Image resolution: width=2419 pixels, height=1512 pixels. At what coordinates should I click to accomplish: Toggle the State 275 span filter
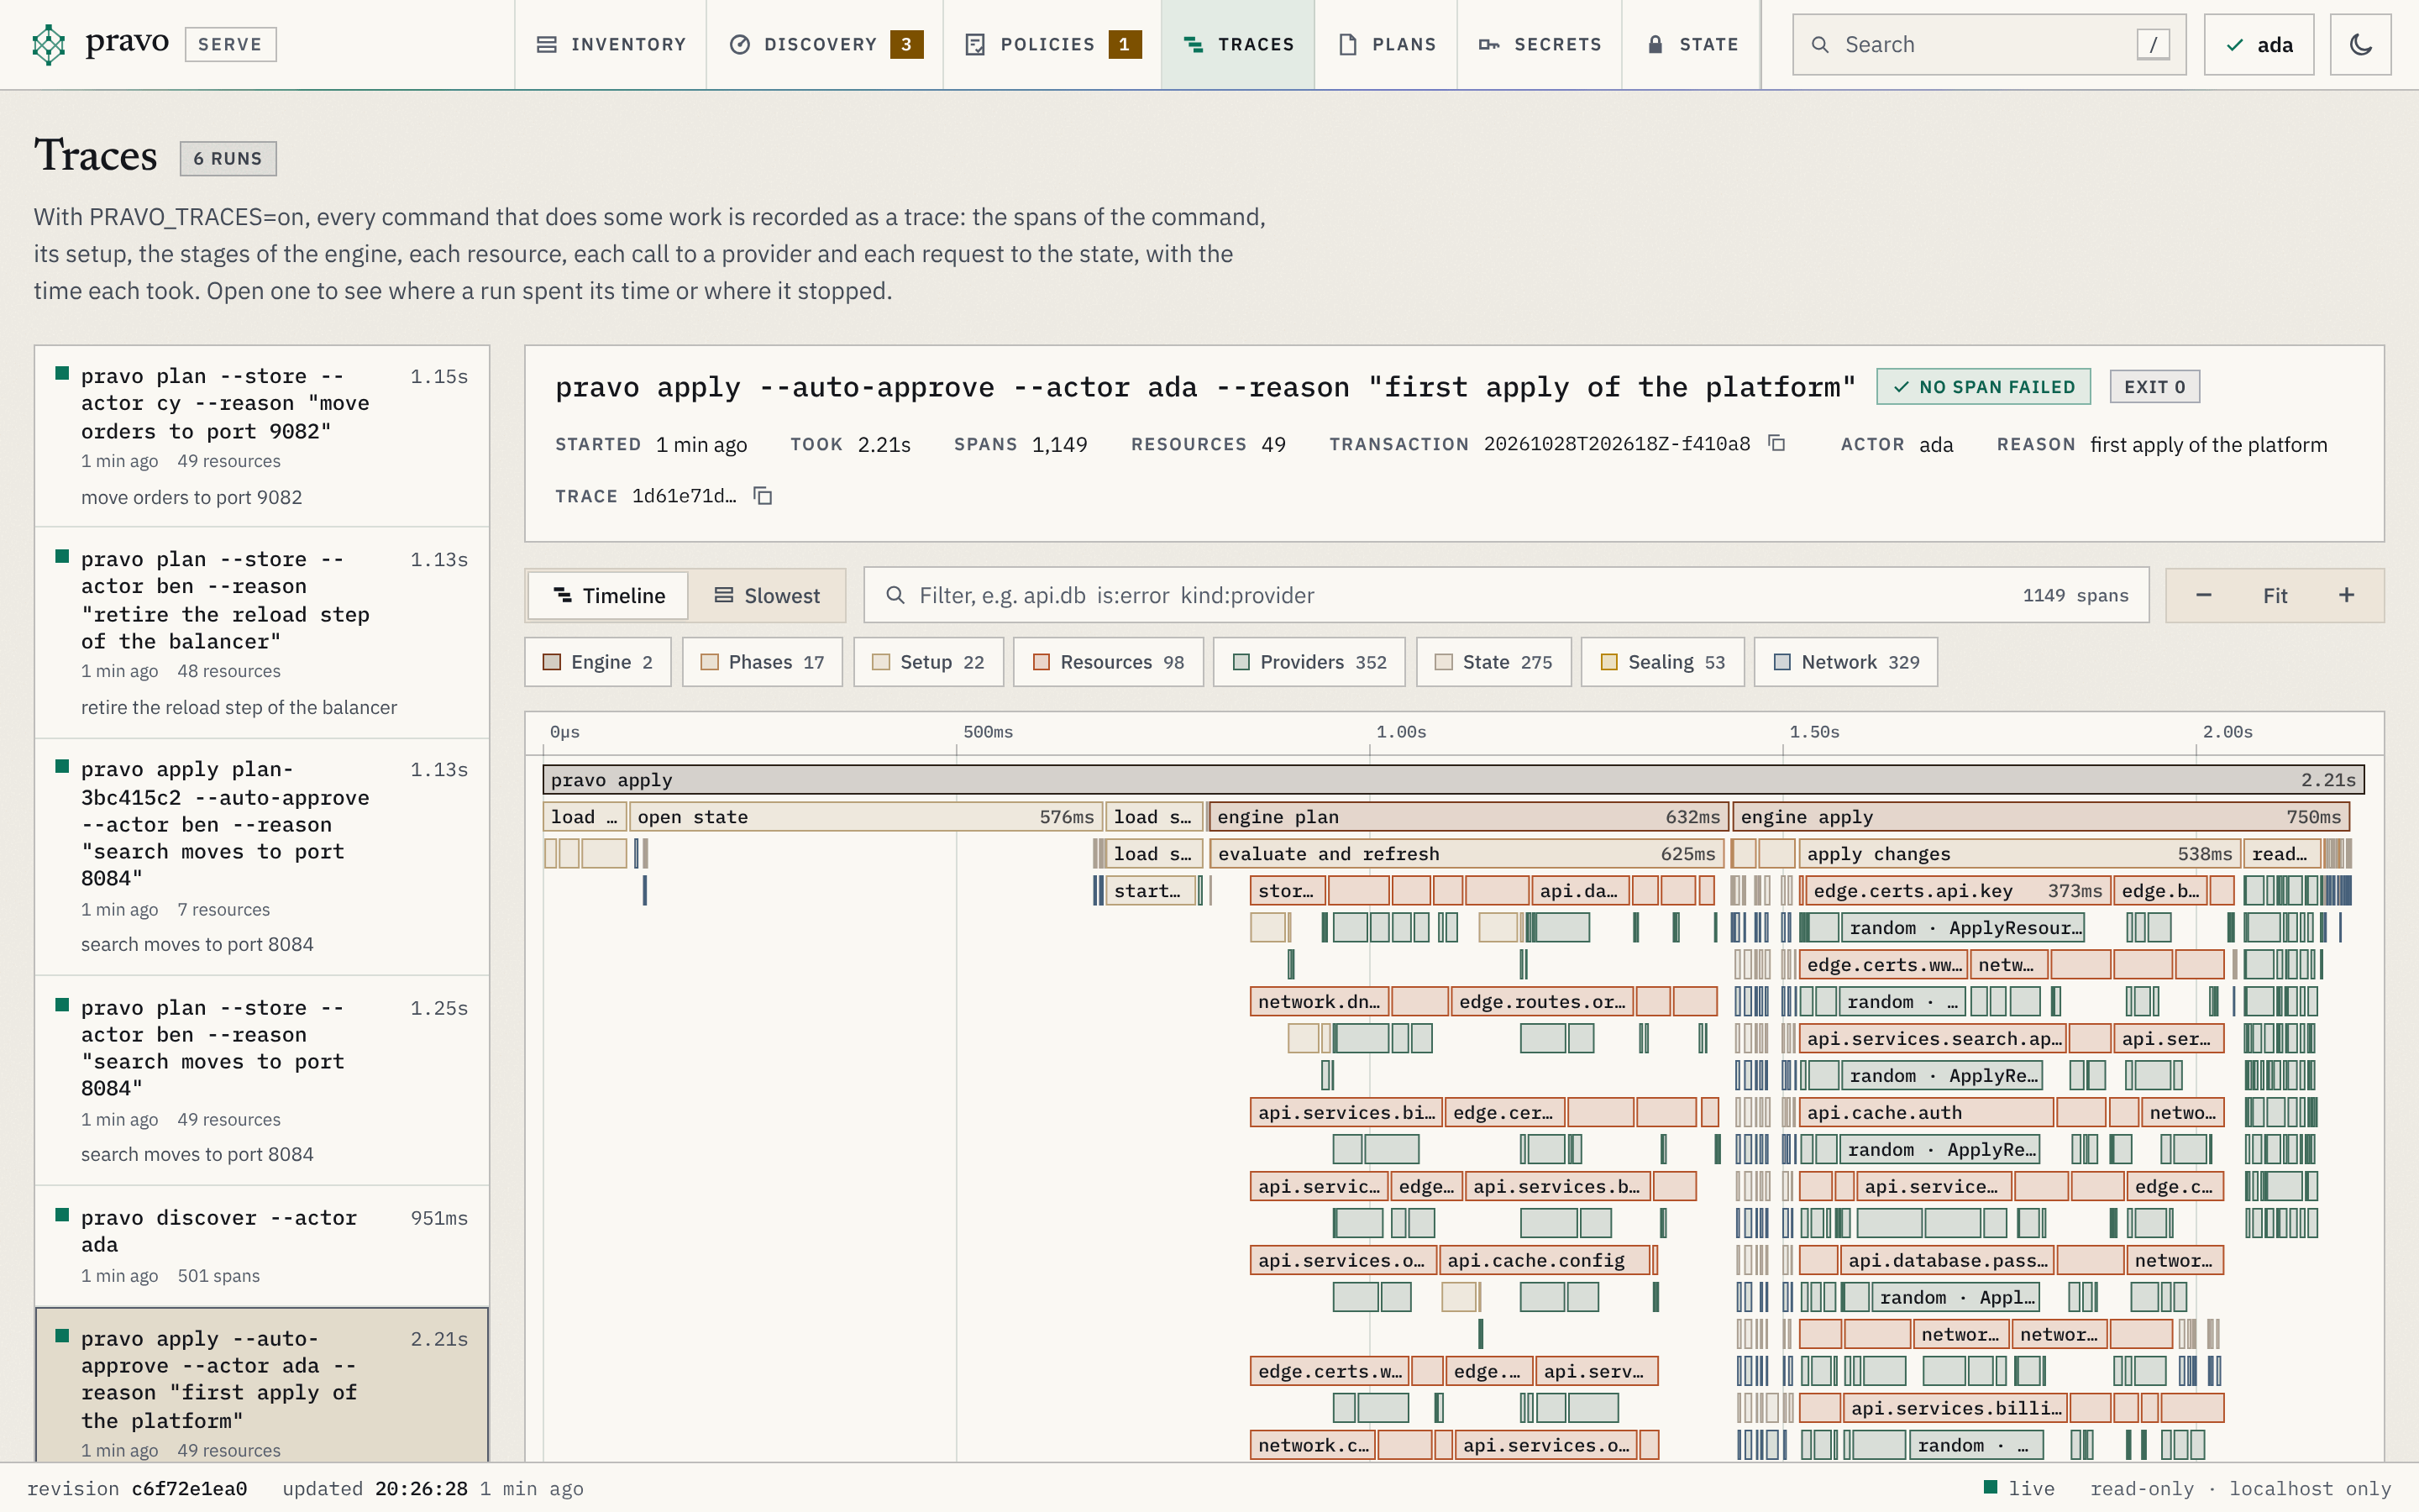coord(1493,662)
